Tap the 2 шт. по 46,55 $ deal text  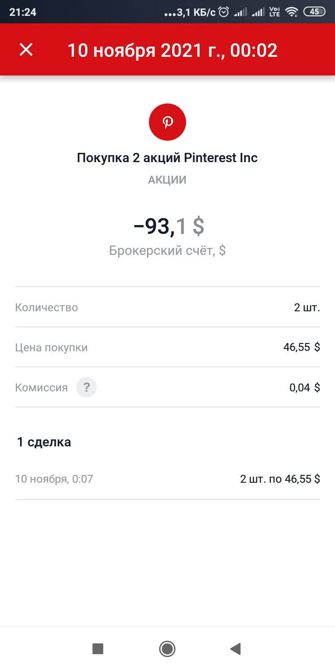pos(280,479)
